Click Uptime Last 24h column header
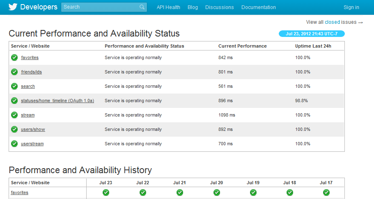Viewport: 374px width, 199px height. pyautogui.click(x=313, y=46)
